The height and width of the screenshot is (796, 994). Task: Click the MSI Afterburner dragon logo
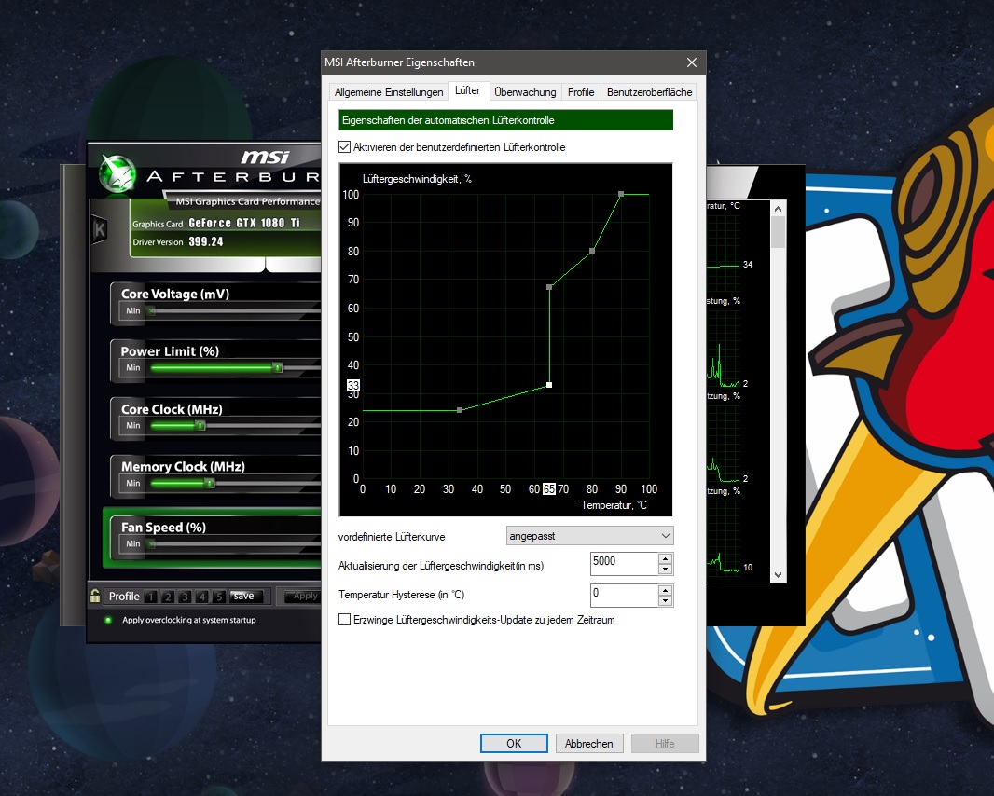pos(117,173)
